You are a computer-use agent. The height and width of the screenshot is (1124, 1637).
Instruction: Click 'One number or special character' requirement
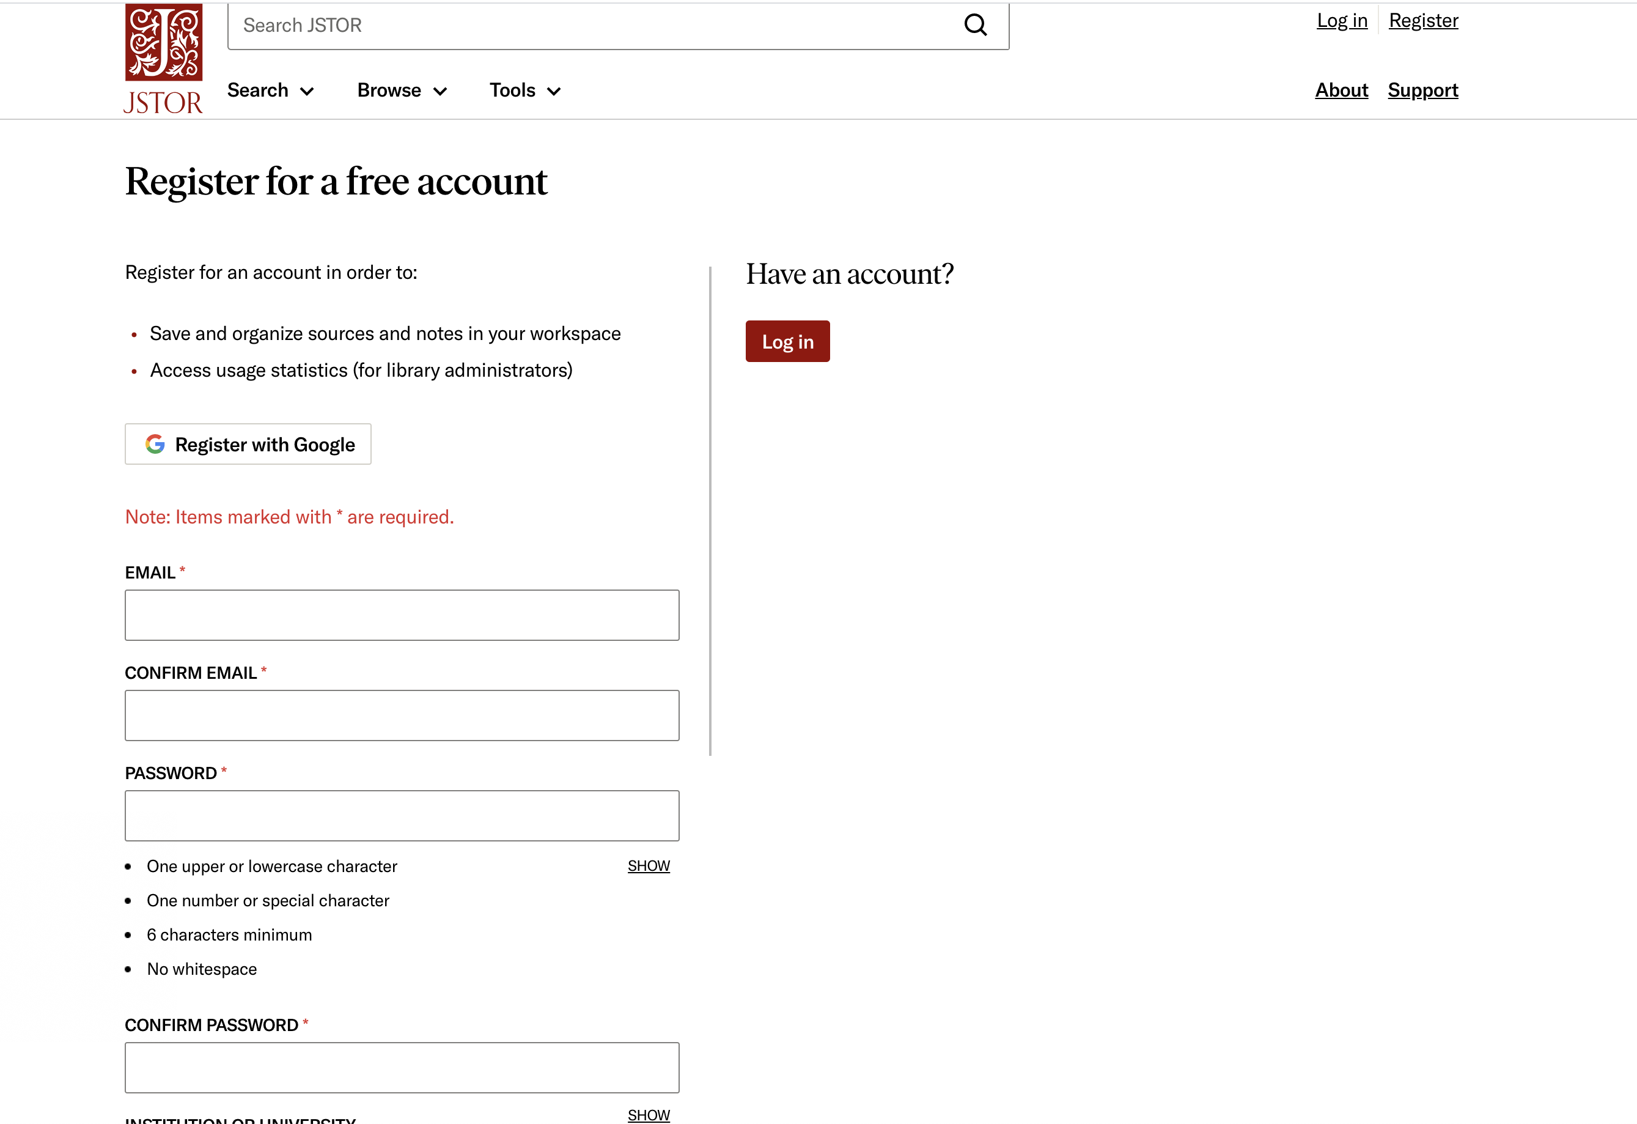268,901
